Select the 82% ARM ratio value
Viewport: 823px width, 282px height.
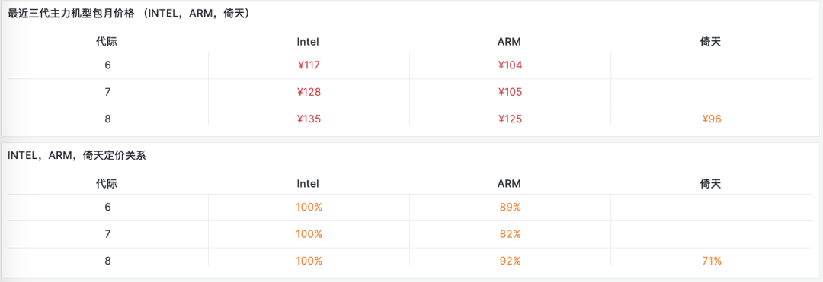tap(510, 234)
